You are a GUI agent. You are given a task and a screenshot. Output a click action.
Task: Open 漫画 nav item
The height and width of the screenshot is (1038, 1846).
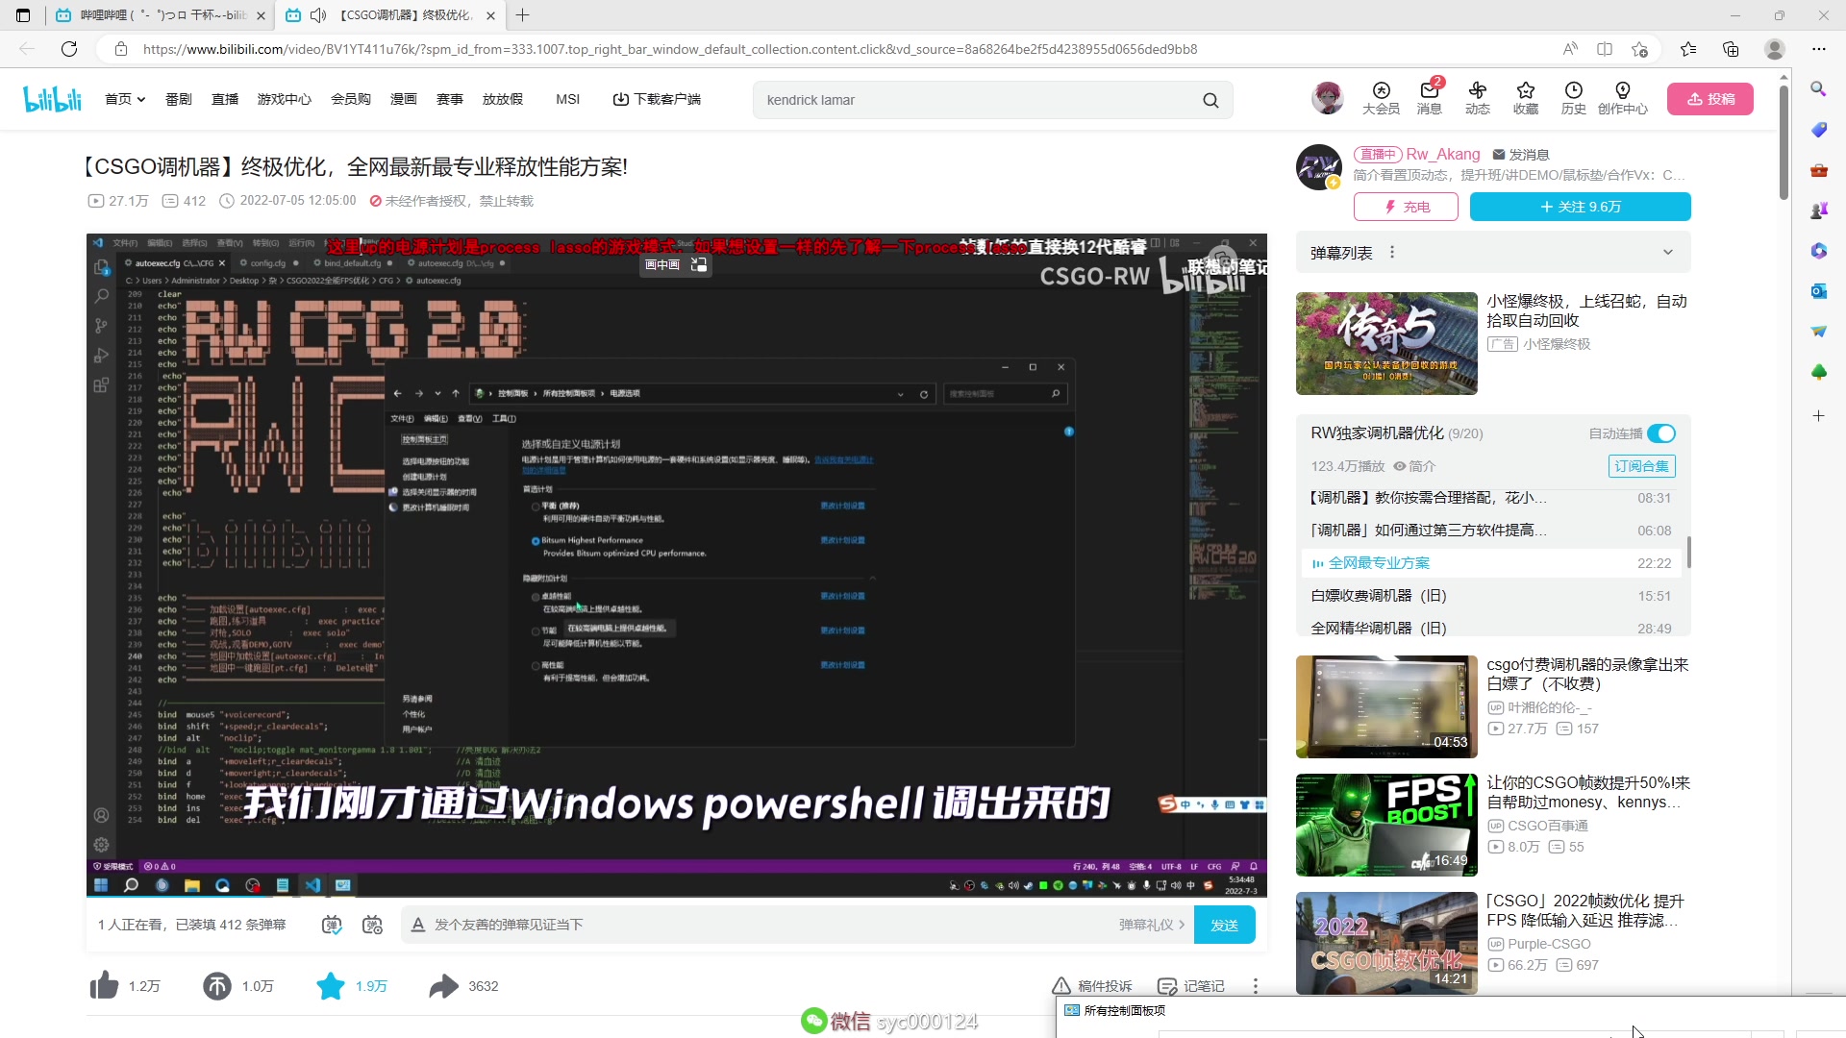pos(404,99)
